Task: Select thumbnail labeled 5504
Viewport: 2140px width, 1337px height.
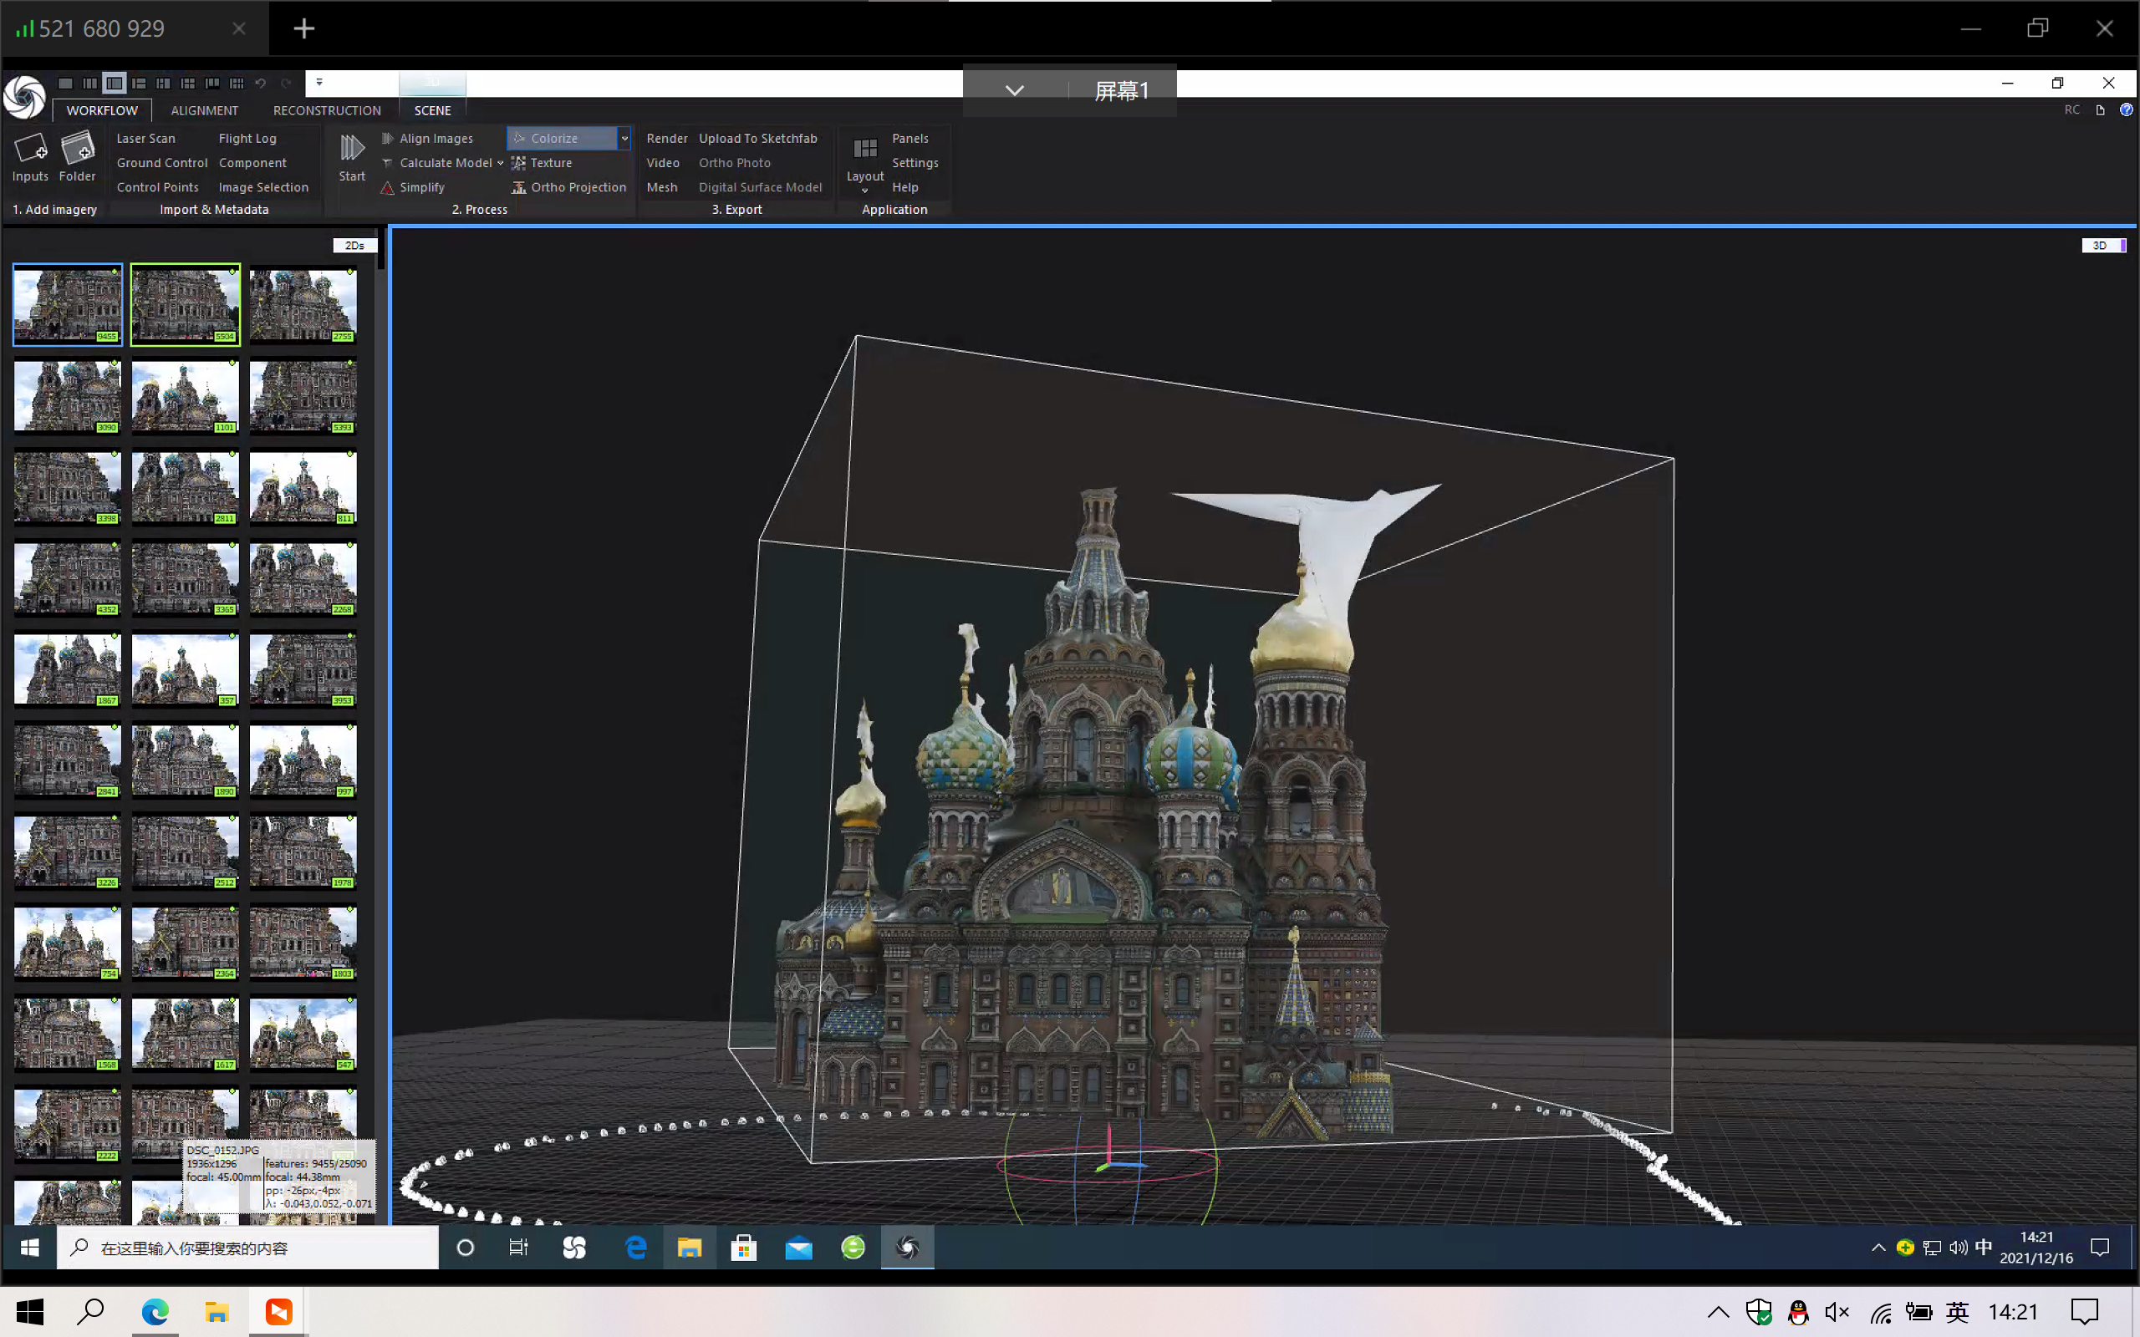Action: [185, 304]
